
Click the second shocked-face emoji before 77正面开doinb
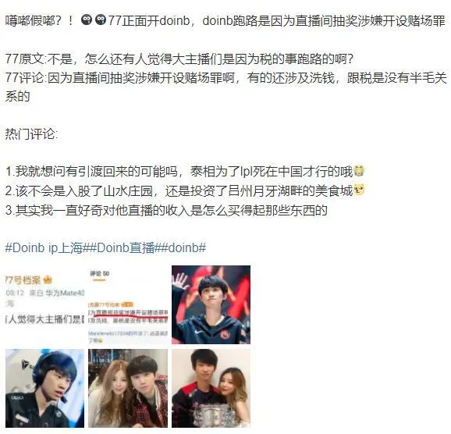click(101, 20)
